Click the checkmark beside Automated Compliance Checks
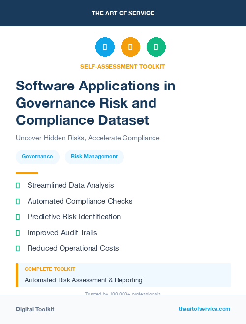Image resolution: width=246 pixels, height=324 pixels. 18,201
